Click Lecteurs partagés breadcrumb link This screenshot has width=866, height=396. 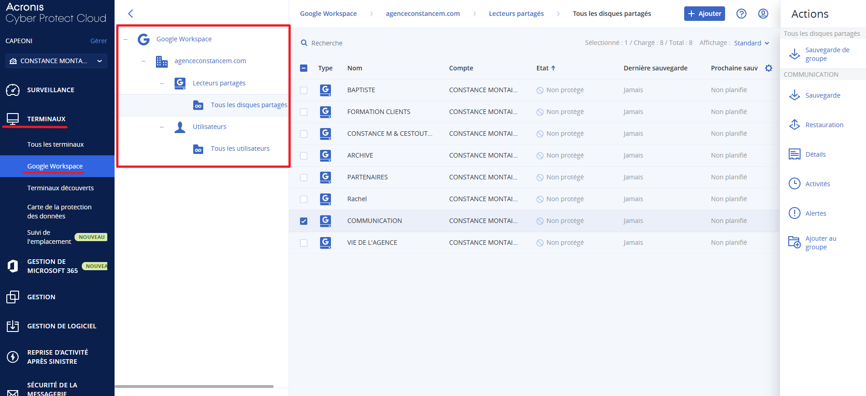pyautogui.click(x=516, y=14)
